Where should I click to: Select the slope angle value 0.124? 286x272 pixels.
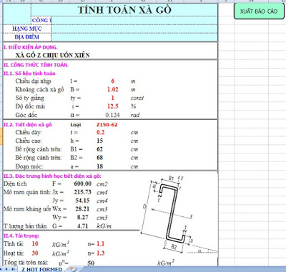click(112, 115)
